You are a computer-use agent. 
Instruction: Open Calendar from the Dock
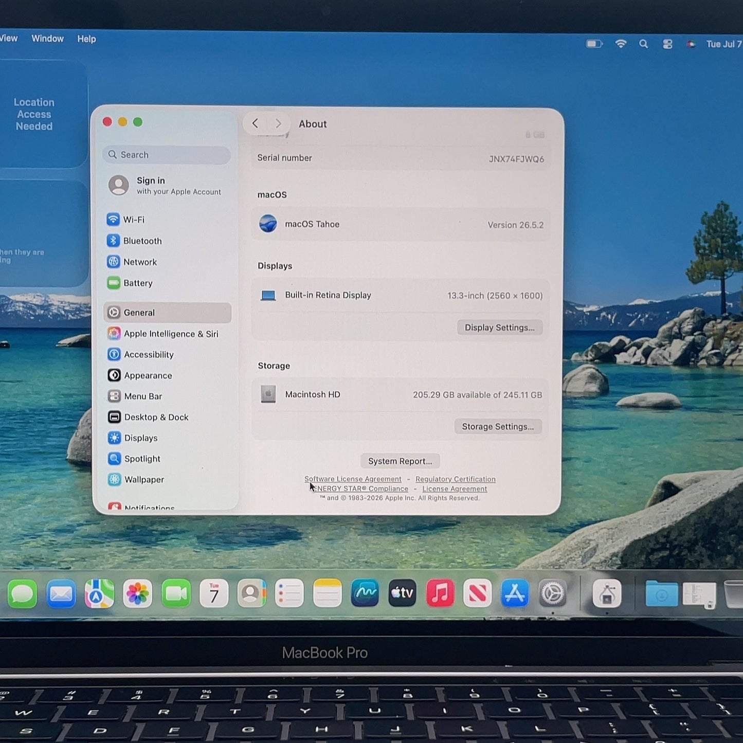pyautogui.click(x=214, y=593)
